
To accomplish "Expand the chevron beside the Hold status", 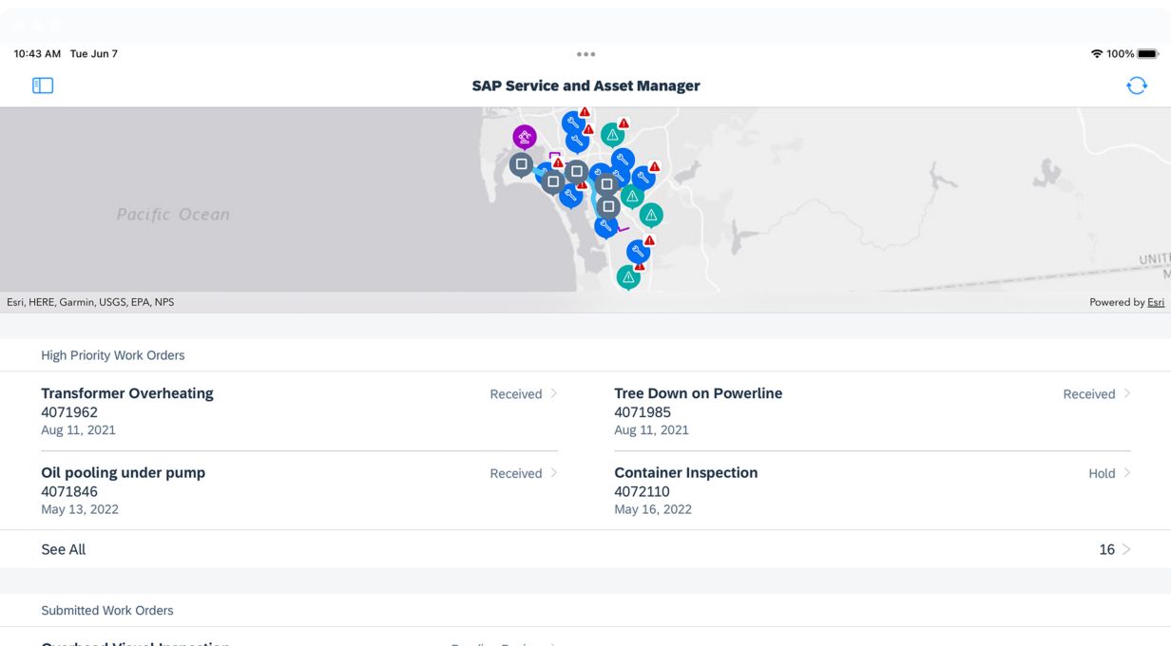I will (1127, 473).
